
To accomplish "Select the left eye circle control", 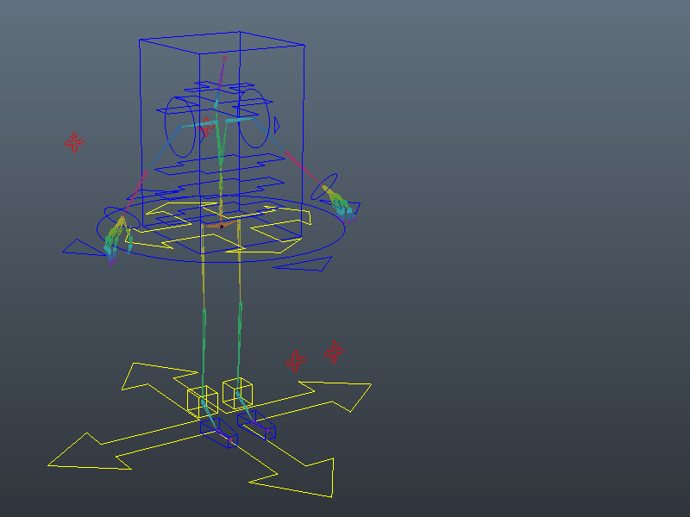I will coord(166,126).
